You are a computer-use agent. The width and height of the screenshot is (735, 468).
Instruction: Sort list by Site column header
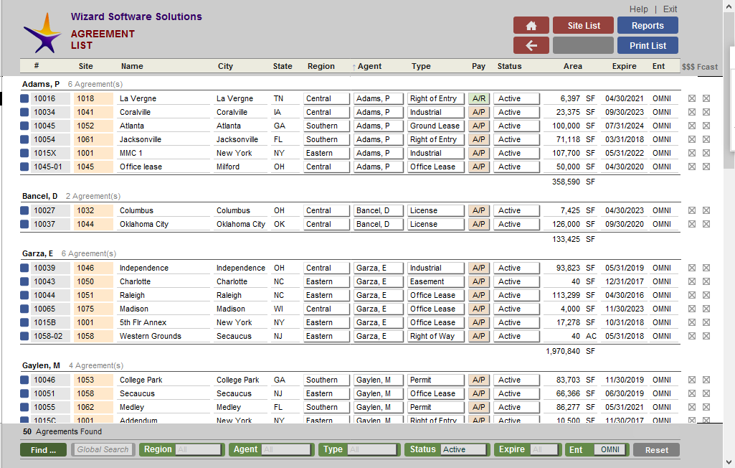(86, 66)
